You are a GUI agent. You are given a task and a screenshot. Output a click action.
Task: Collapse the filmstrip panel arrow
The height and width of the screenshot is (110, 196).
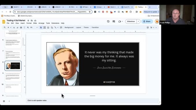tap(9, 101)
